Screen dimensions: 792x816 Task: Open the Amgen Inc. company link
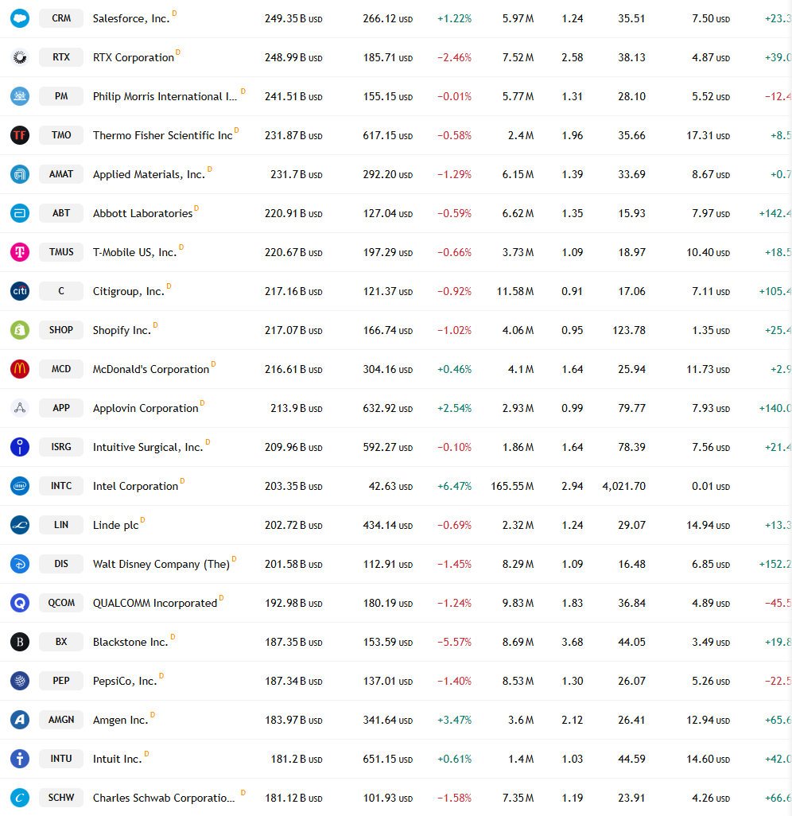[x=121, y=721]
